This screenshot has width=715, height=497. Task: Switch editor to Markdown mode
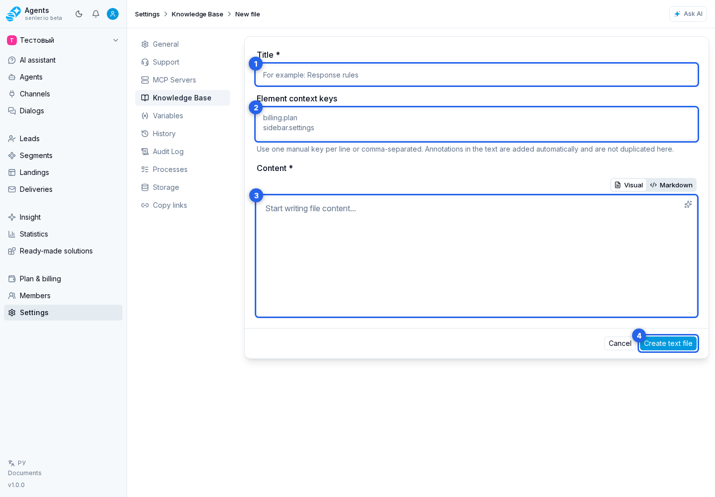click(x=671, y=185)
